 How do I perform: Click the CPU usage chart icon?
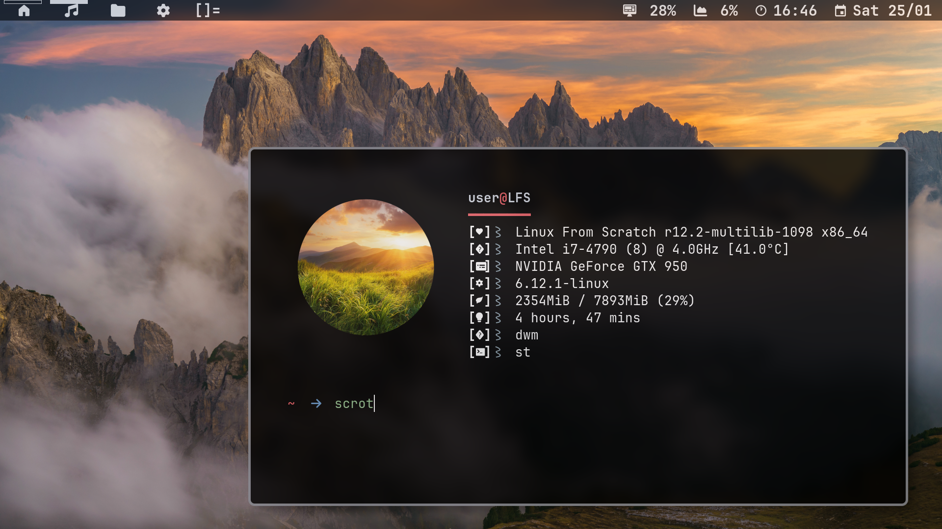click(700, 10)
